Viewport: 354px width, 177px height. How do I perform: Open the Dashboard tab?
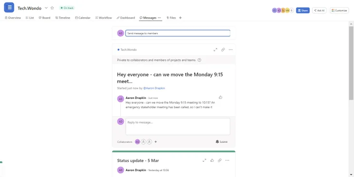click(x=126, y=18)
